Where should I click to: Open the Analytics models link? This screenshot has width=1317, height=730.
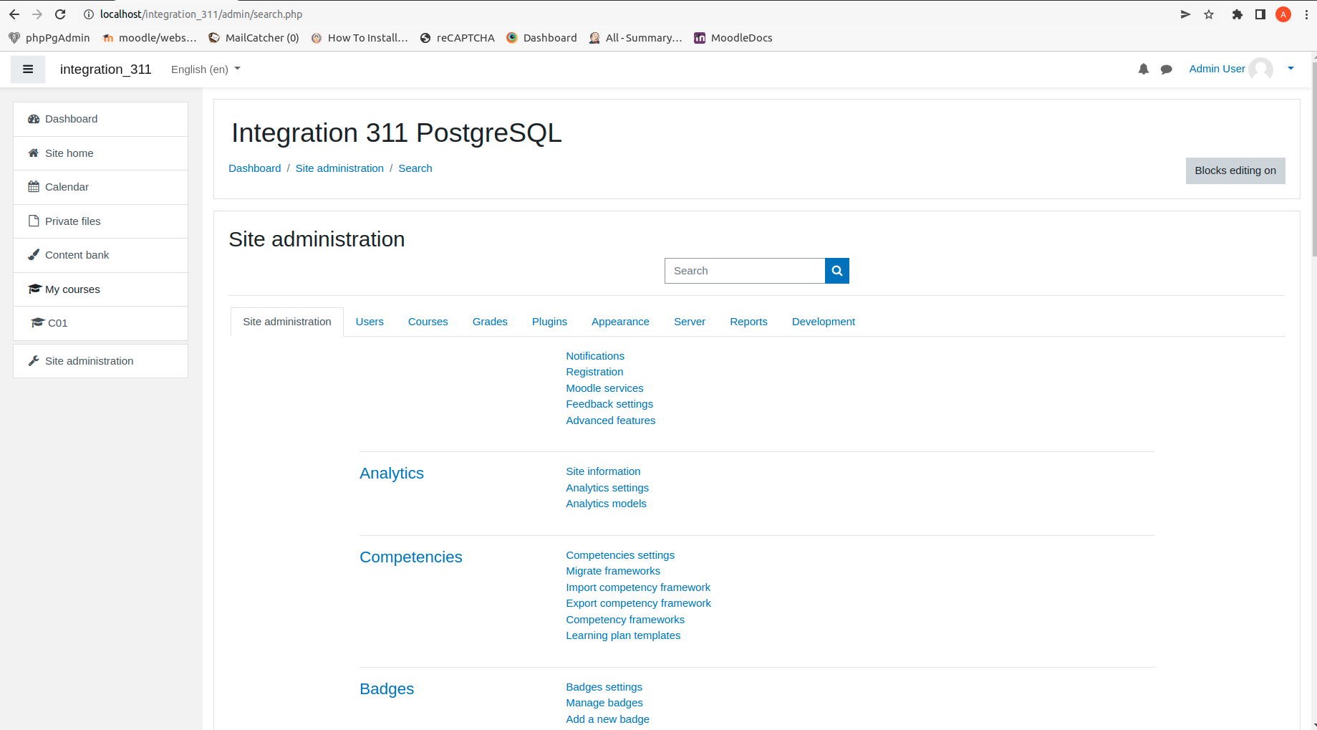[606, 504]
